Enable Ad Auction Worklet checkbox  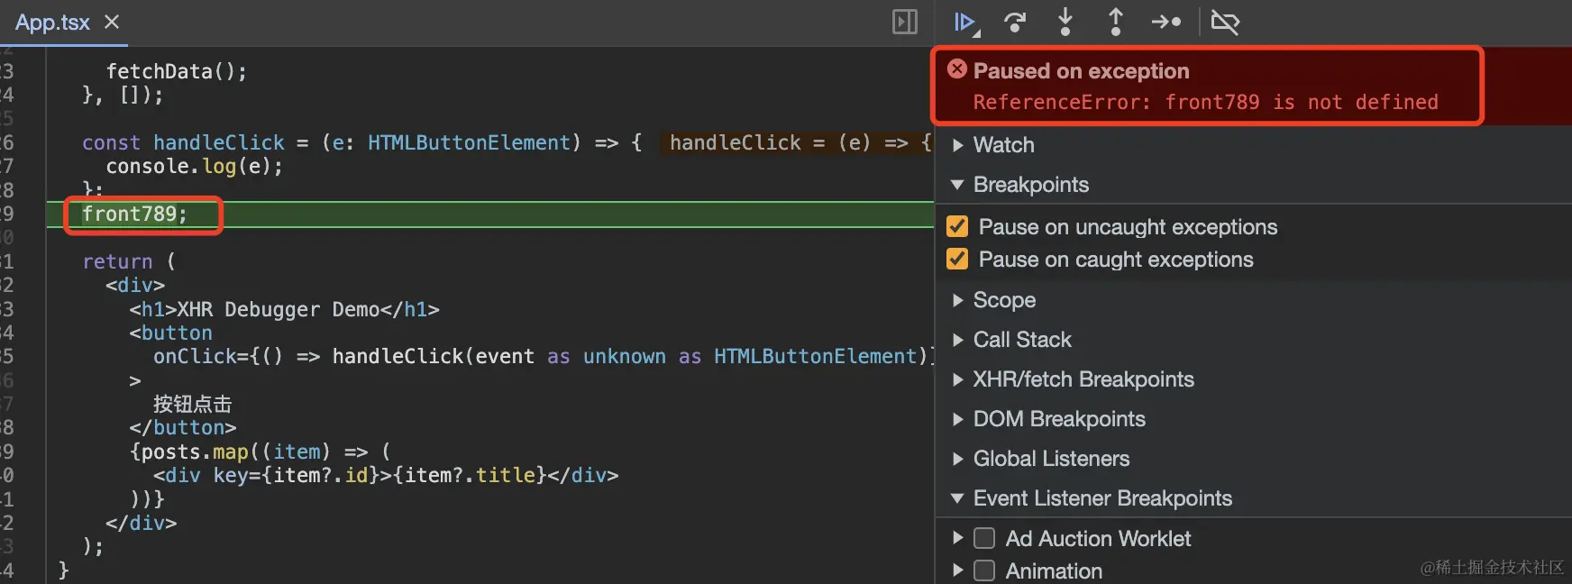[984, 539]
